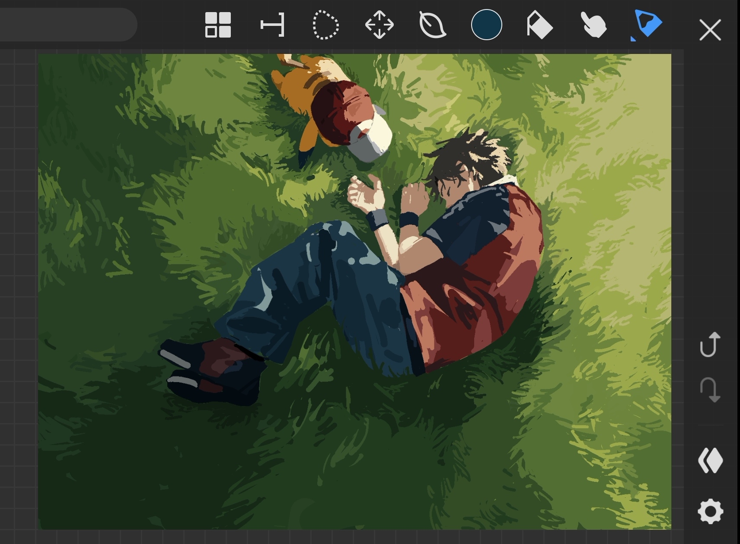Image resolution: width=740 pixels, height=544 pixels.
Task: Click the leaf-shaped tool icon
Action: (432, 25)
